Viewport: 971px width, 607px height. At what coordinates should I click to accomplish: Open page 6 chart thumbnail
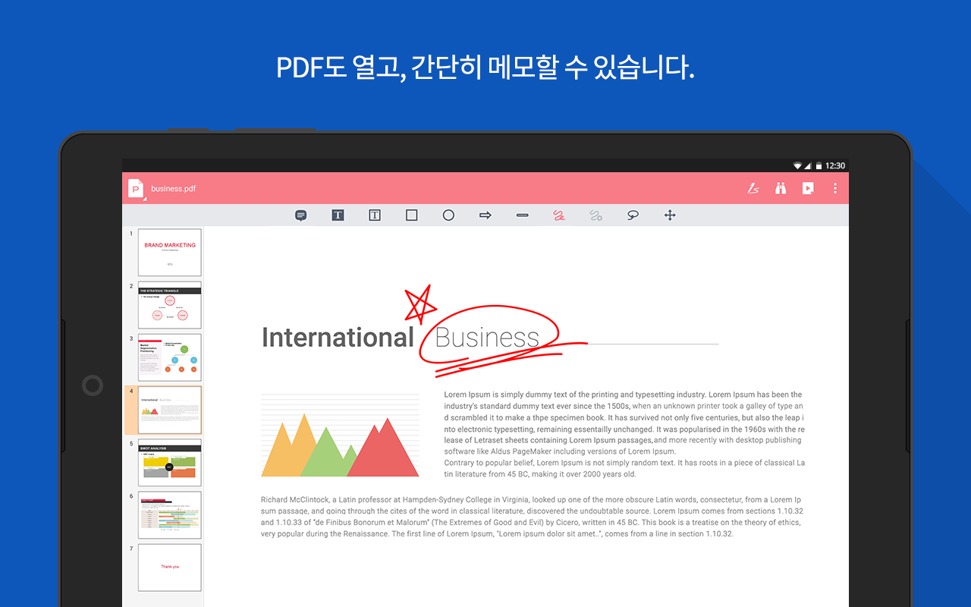tap(170, 515)
